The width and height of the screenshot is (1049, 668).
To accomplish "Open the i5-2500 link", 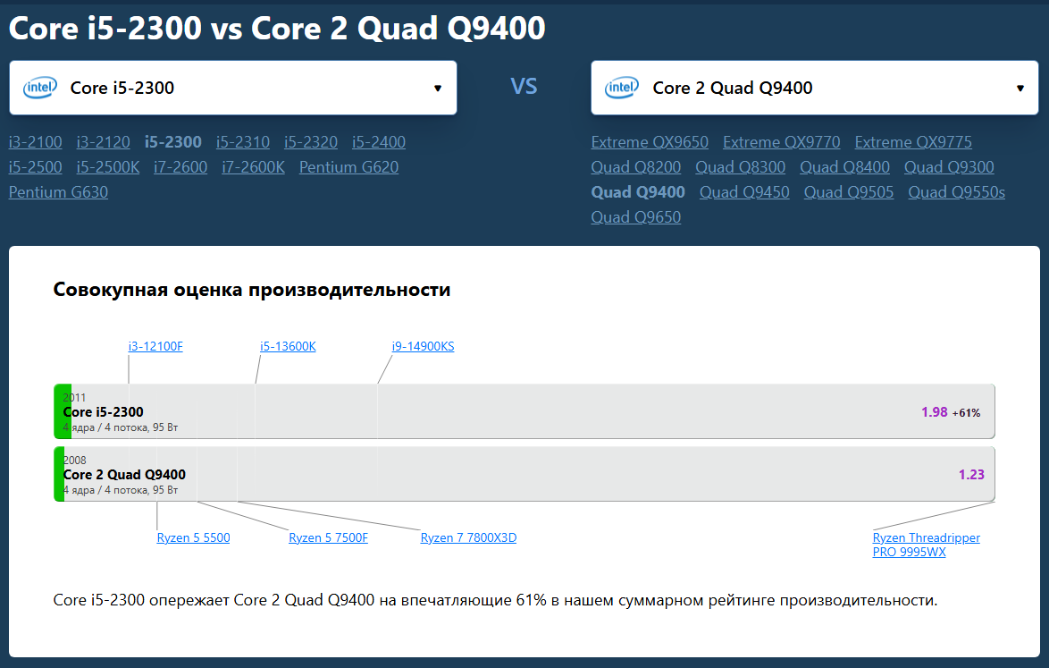I will (36, 166).
